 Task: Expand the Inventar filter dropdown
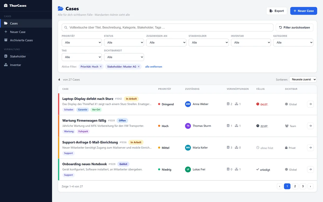tap(251, 43)
